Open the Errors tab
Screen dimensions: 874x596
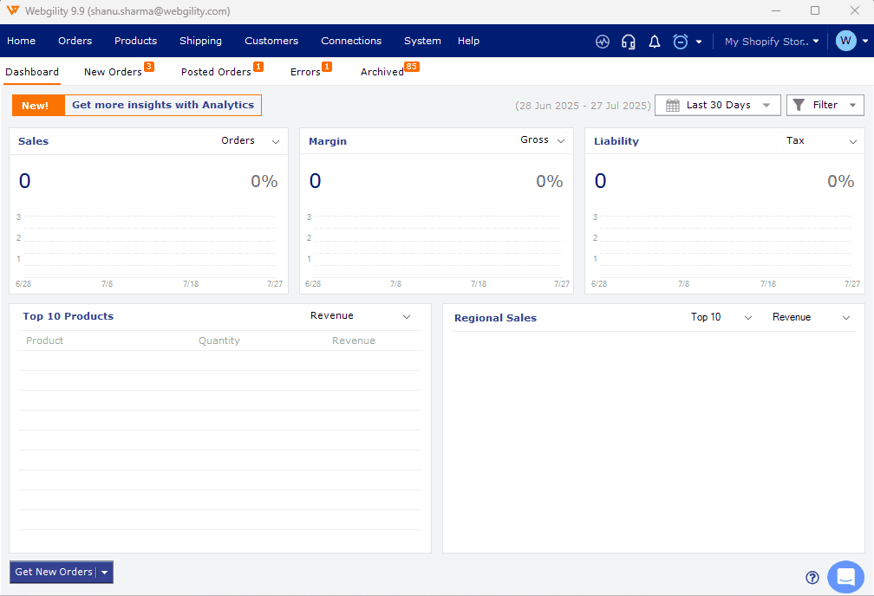point(305,72)
